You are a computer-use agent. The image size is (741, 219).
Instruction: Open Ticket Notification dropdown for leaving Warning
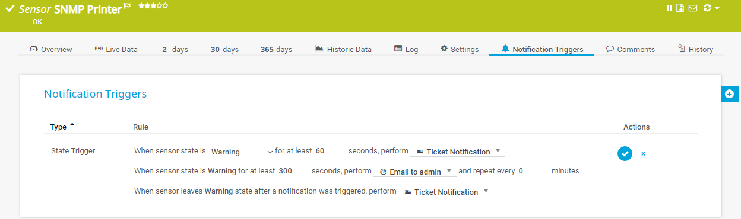446,192
